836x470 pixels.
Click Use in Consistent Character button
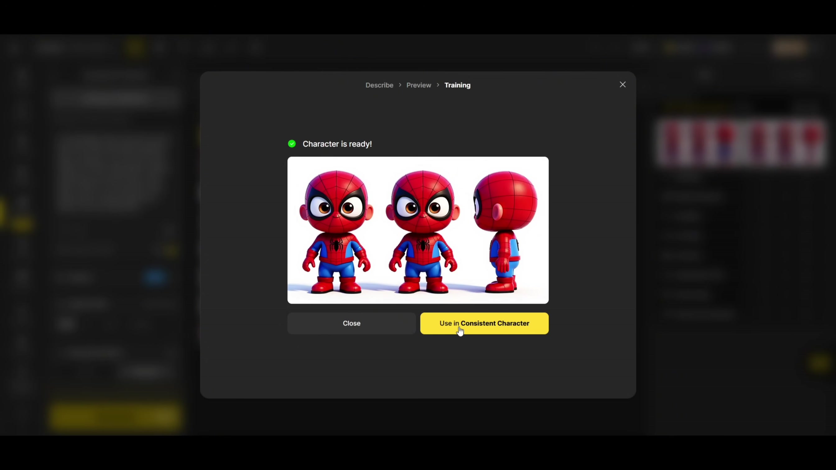coord(484,323)
